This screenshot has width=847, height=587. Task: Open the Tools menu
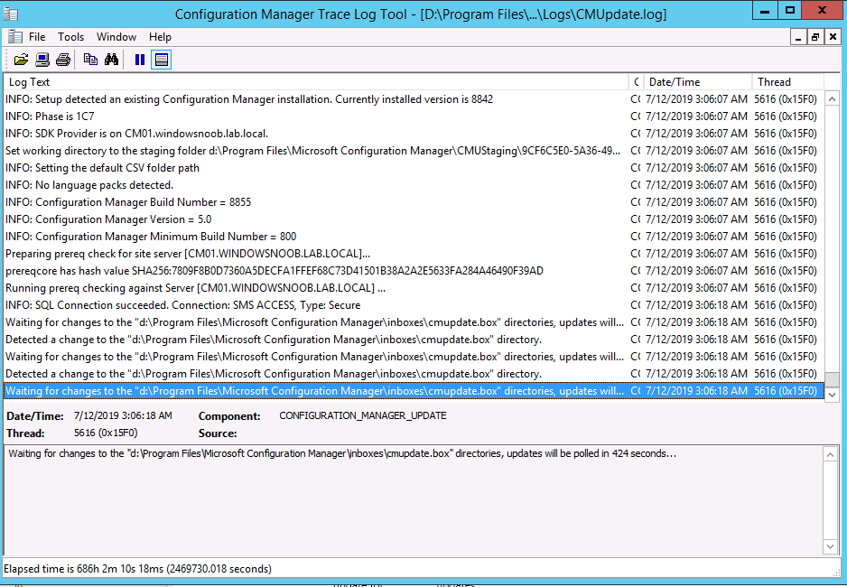[x=70, y=37]
